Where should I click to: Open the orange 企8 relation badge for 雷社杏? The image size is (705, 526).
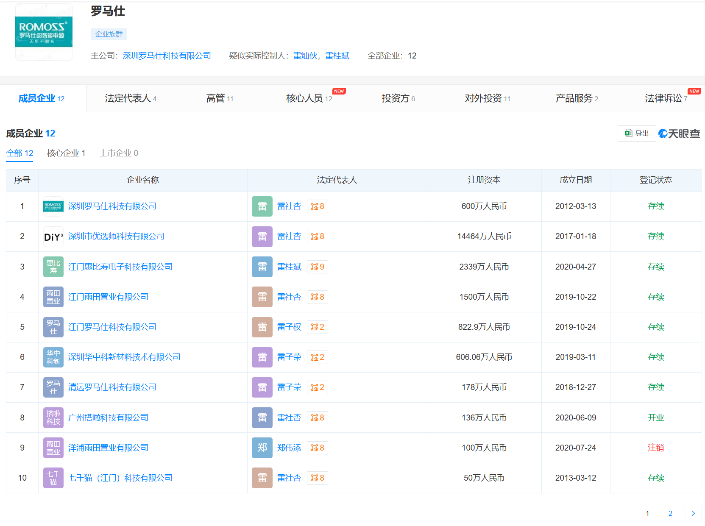pos(317,206)
